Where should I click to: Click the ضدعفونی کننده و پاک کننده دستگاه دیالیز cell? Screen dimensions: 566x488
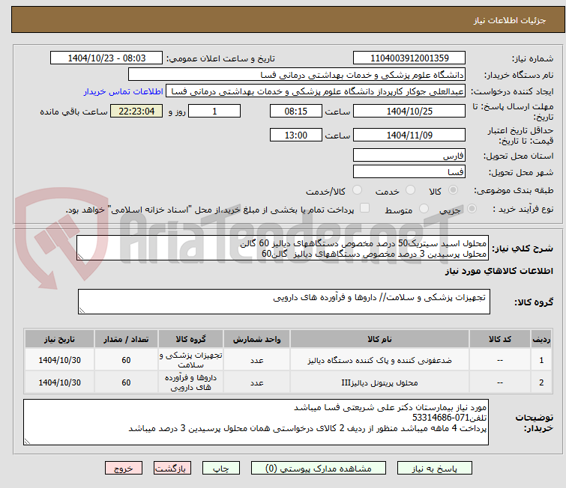pyautogui.click(x=379, y=360)
